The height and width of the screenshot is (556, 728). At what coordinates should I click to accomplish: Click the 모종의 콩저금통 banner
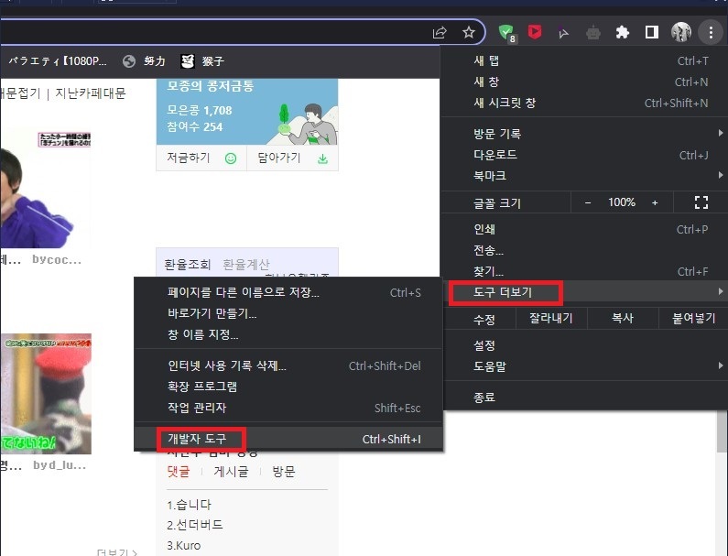[247, 112]
